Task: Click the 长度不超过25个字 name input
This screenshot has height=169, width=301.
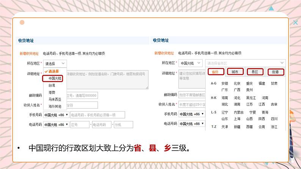Action: (192, 104)
